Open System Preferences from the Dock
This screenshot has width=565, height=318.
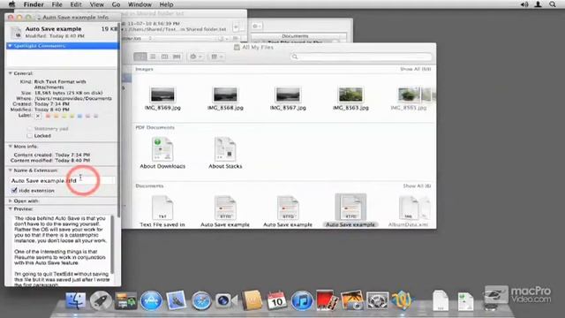(x=377, y=300)
